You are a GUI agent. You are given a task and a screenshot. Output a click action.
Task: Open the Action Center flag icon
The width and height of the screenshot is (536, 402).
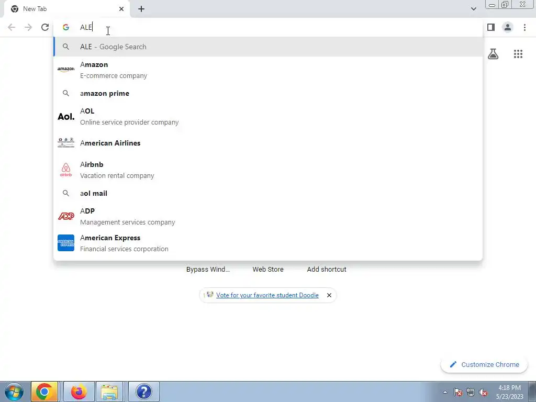[457, 392]
